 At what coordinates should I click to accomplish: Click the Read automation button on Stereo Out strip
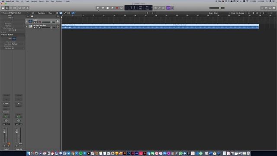(19, 117)
